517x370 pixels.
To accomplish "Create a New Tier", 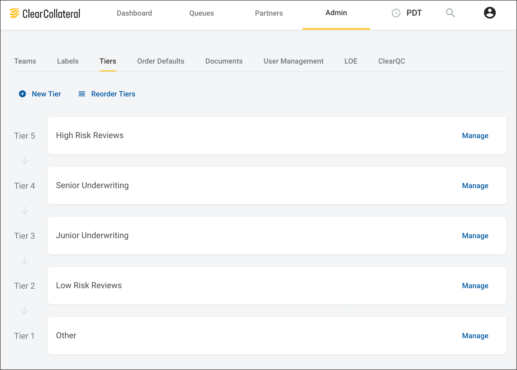I will pos(46,94).
